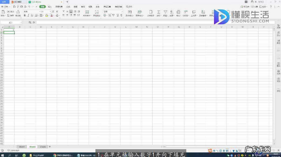
Task: Select column B header
Action: tap(20, 27)
